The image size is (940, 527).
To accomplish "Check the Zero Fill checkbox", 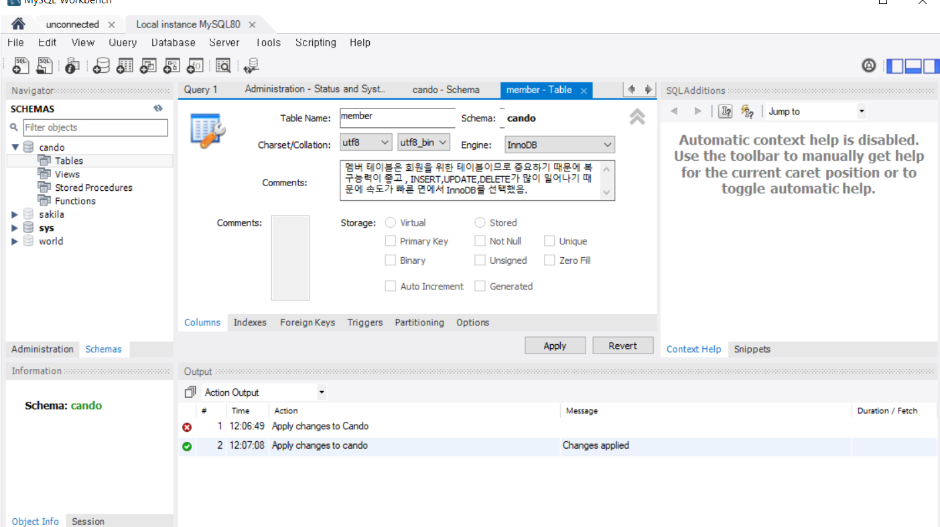I will click(x=549, y=260).
